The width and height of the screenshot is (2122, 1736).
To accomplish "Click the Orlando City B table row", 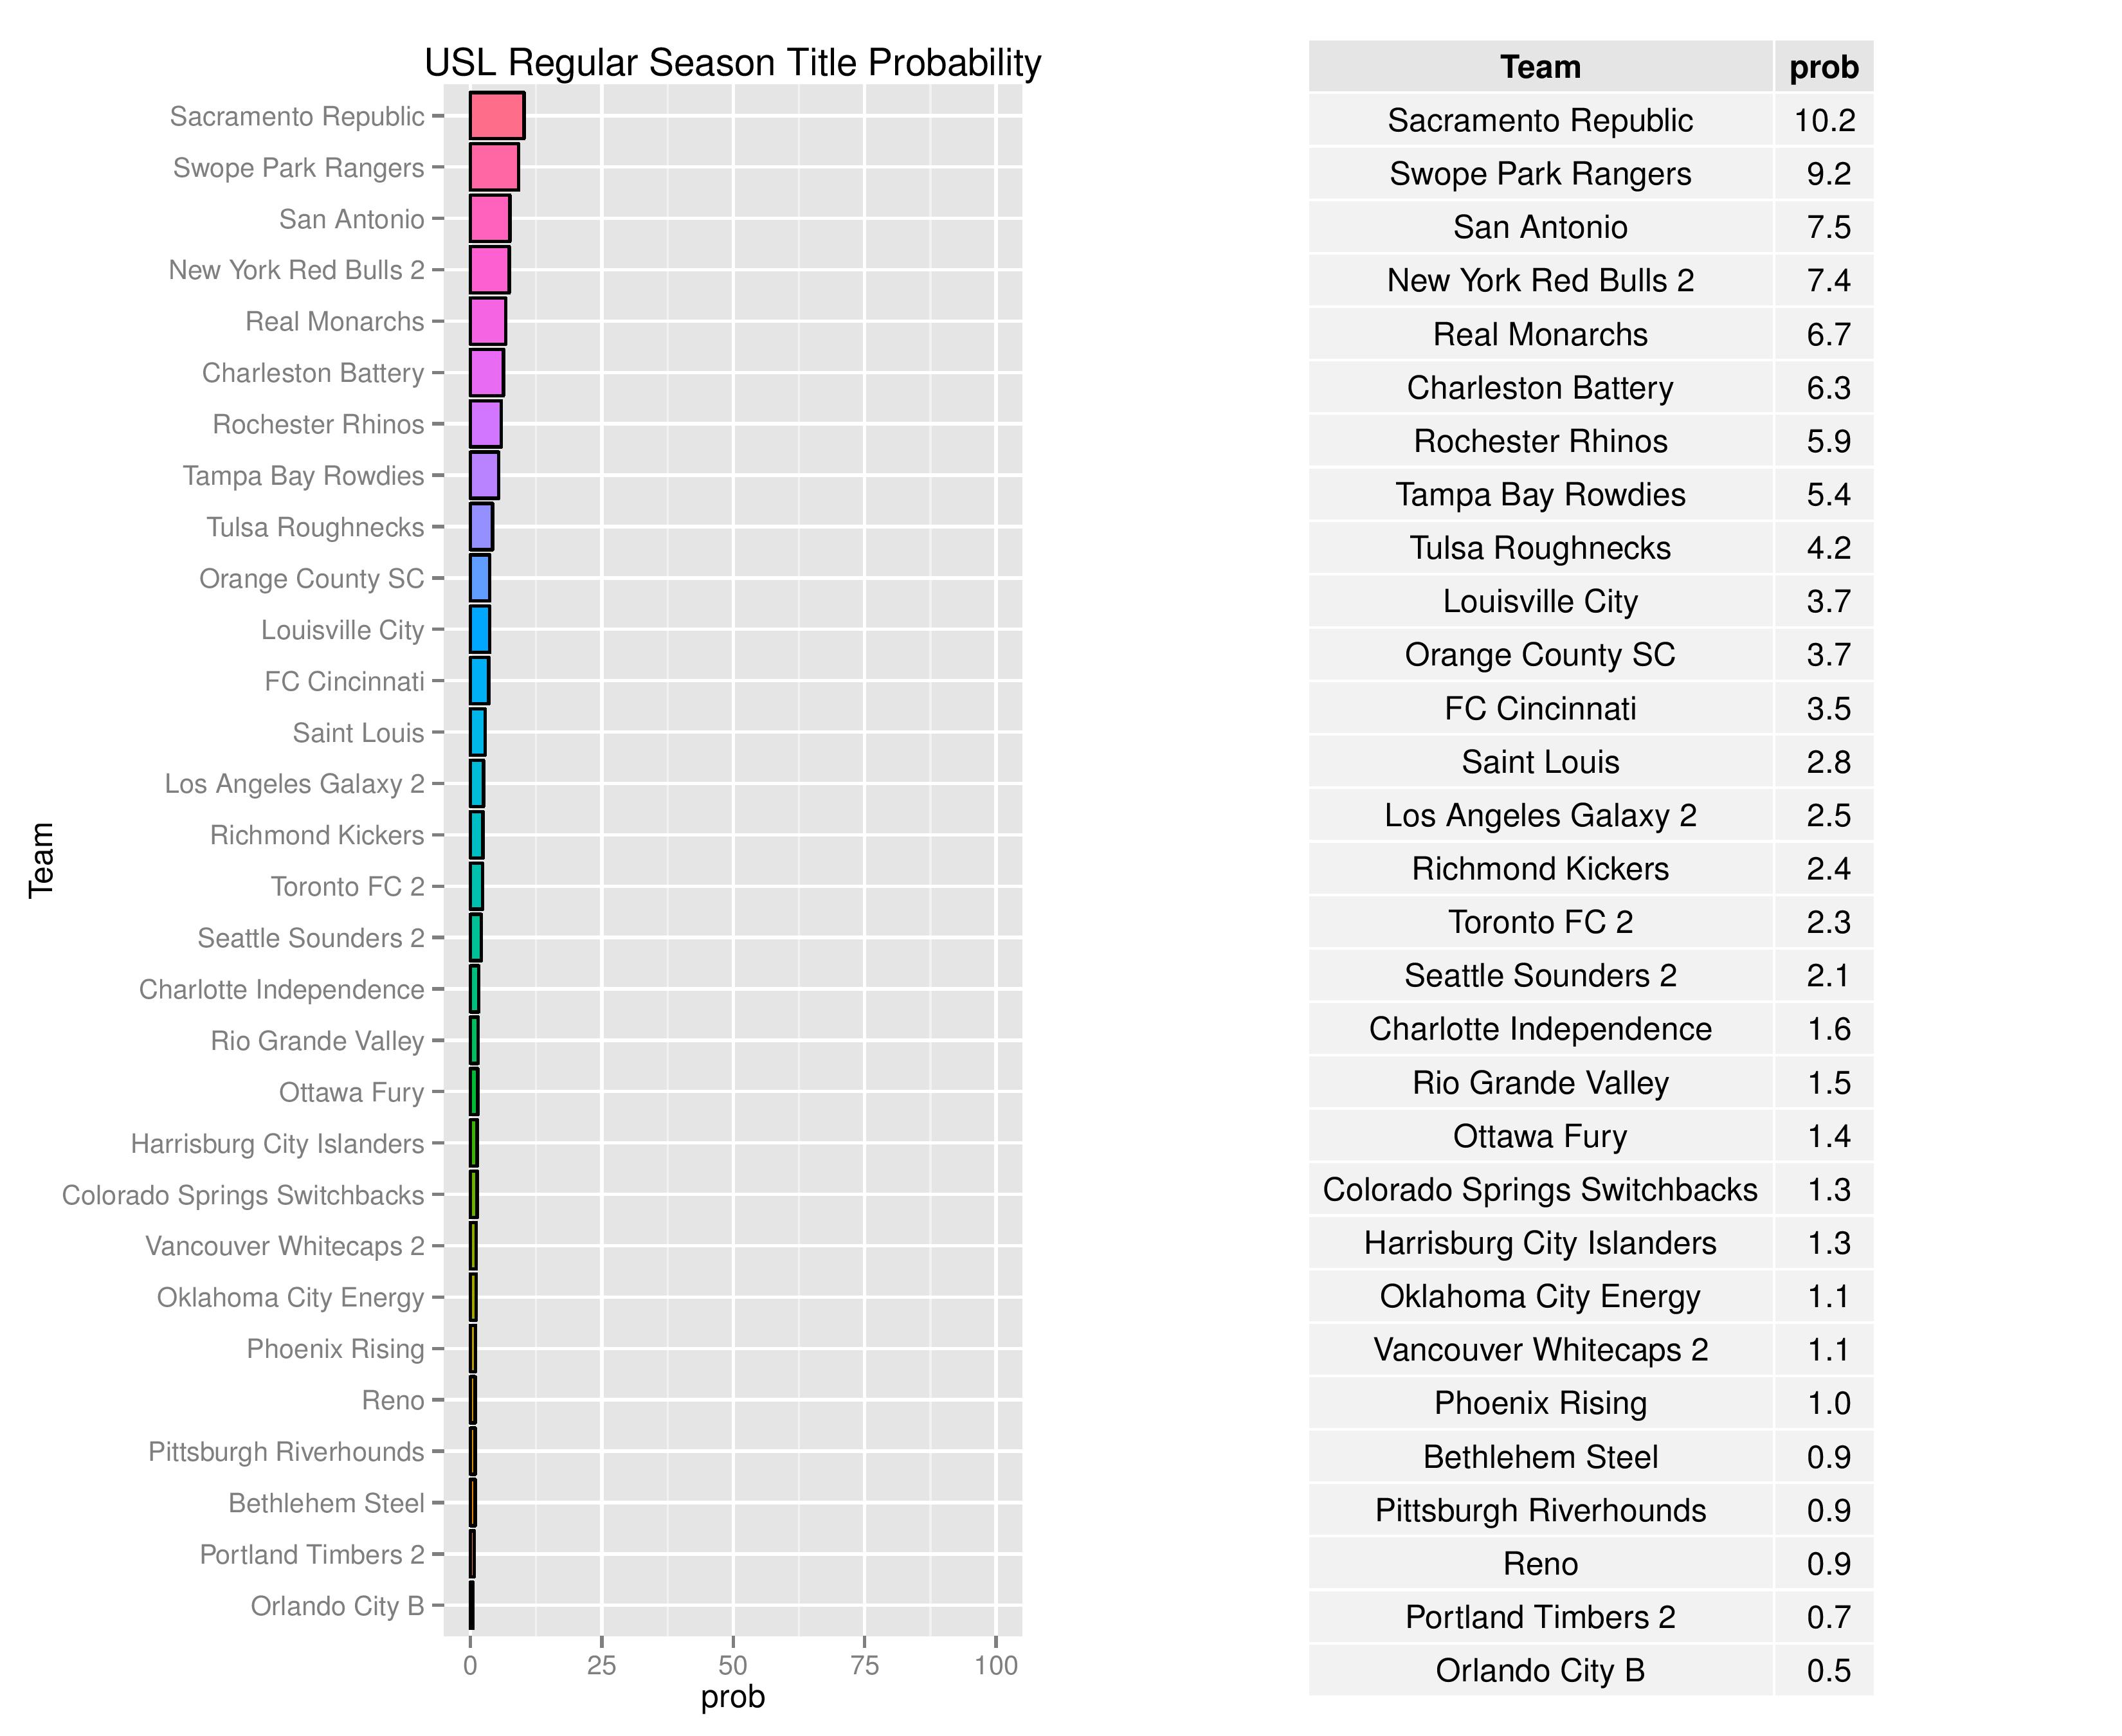I will pyautogui.click(x=1540, y=1670).
